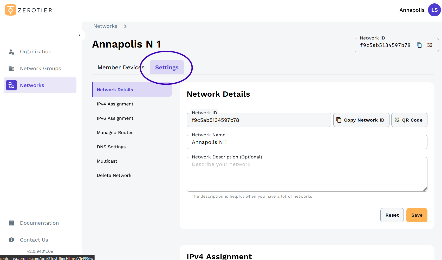Collapse the left sidebar with the arrow
442x260 pixels.
80,35
